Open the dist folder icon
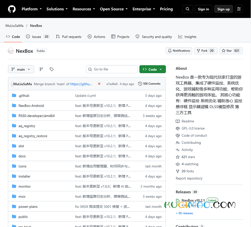The width and height of the screenshot is (251, 227). [x=14, y=146]
